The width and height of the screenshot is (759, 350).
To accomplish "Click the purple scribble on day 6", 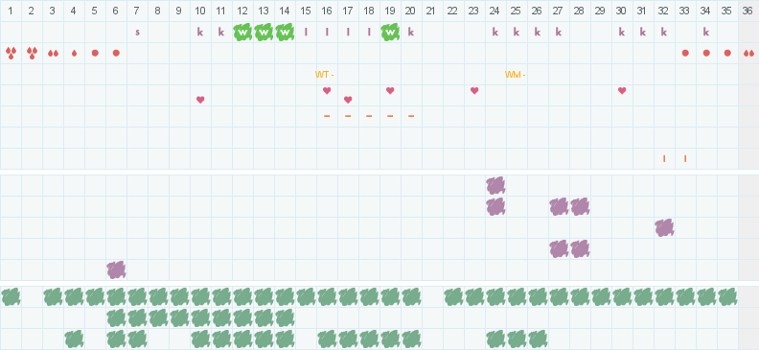I will [116, 269].
